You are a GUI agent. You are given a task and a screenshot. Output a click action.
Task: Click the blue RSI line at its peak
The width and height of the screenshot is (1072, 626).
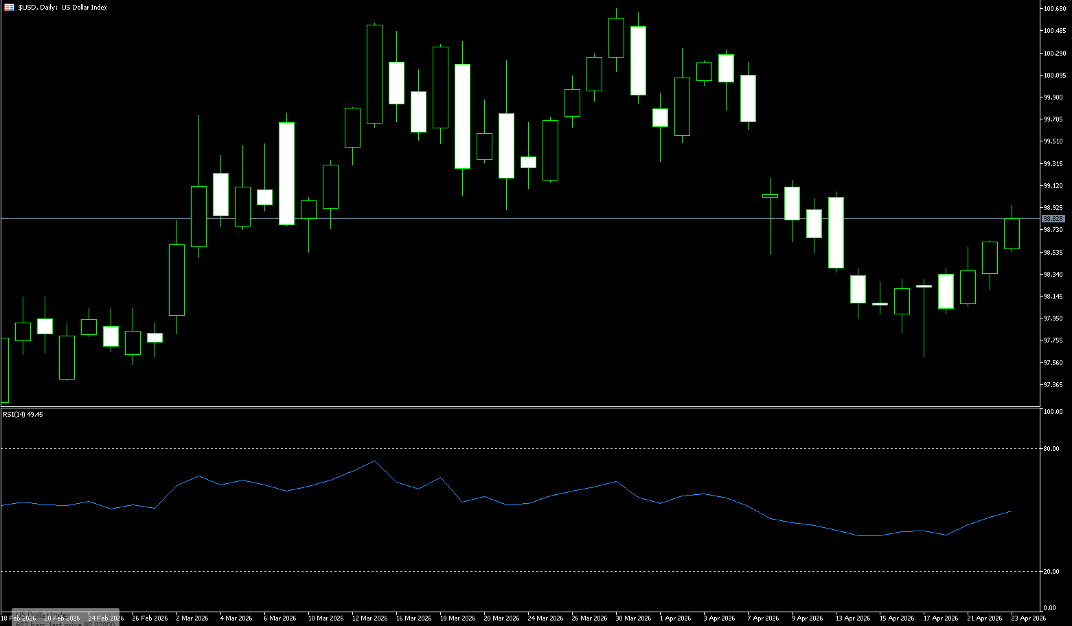coord(374,461)
